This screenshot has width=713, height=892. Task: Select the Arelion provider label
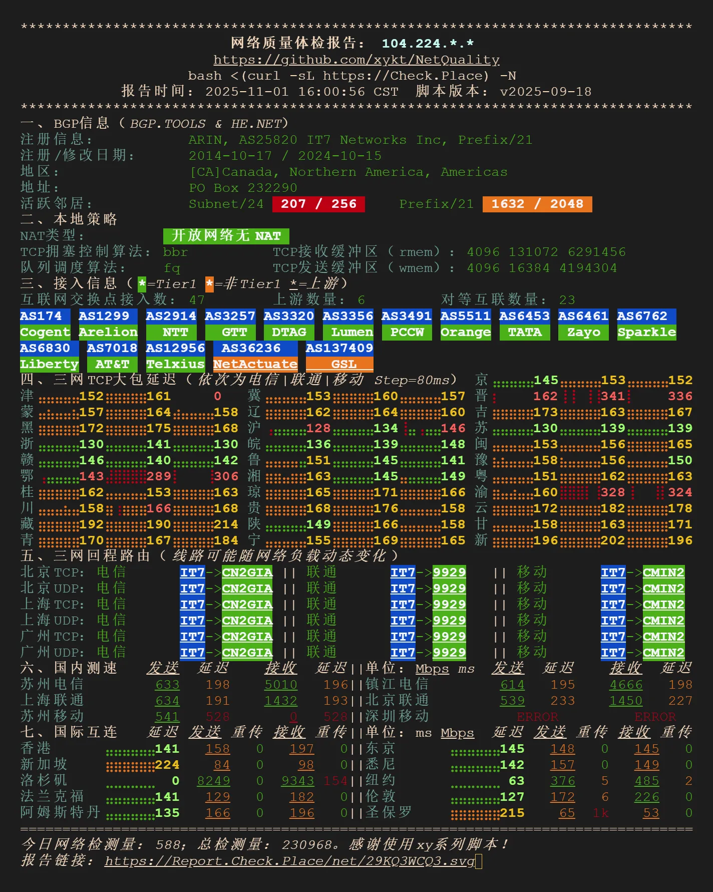(108, 332)
